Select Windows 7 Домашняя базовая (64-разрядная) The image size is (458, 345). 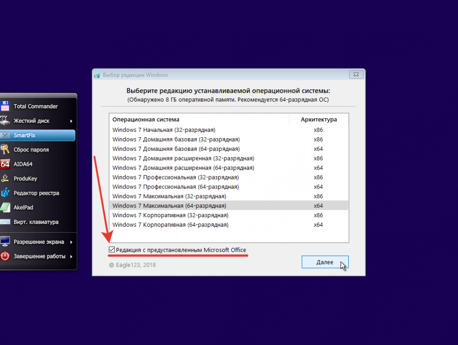[x=229, y=149]
